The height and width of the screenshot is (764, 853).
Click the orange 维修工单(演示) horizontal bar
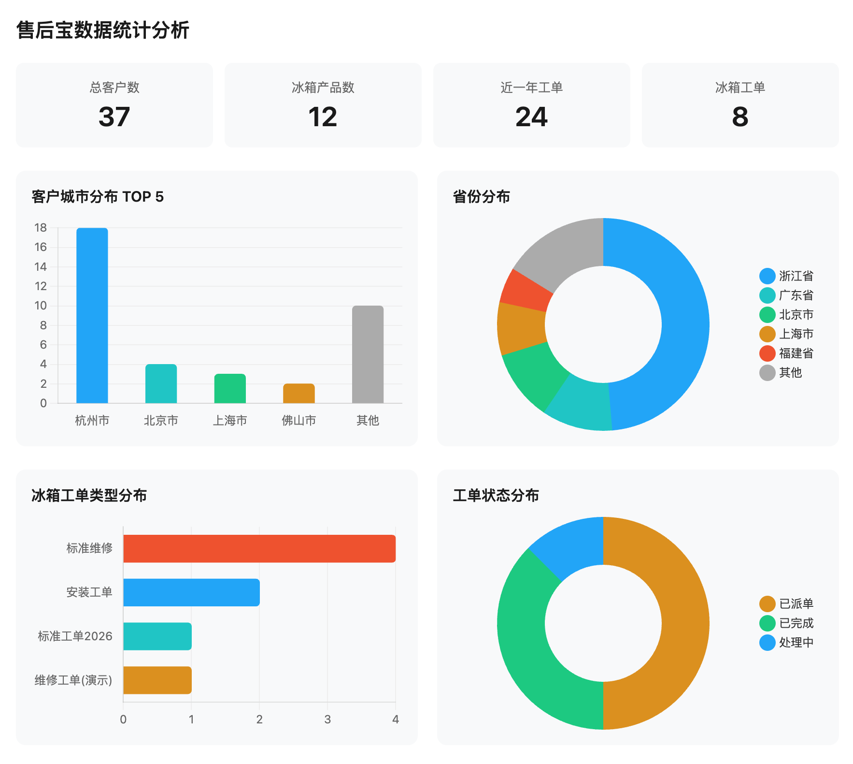(x=157, y=680)
